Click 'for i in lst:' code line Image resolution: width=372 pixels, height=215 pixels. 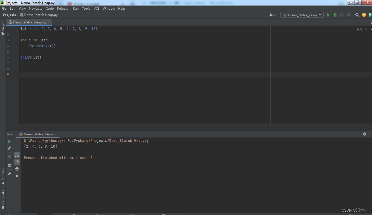tap(34, 40)
